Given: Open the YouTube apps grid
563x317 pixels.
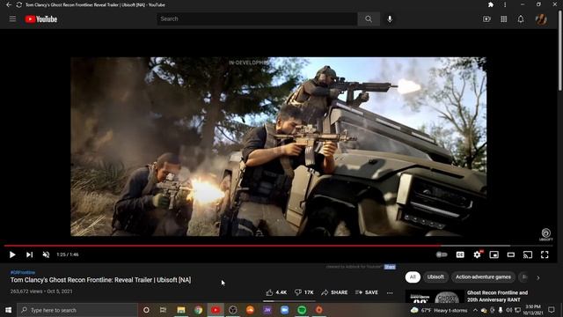Looking at the screenshot, I should pos(504,19).
